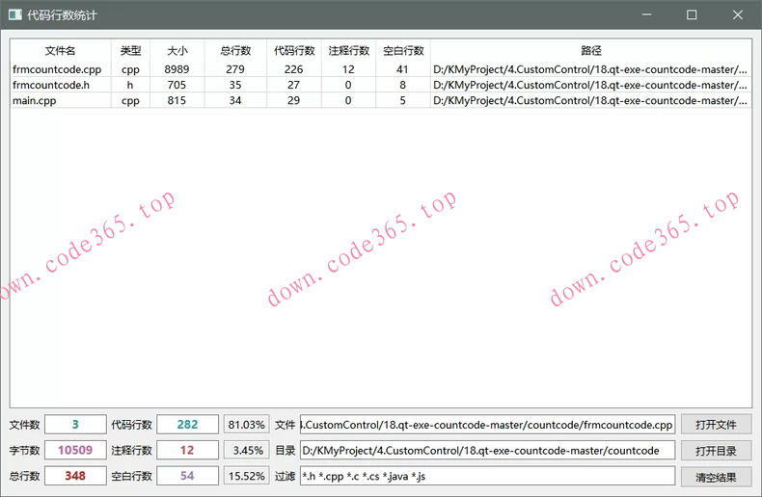Click the 总行数 column header

point(235,51)
